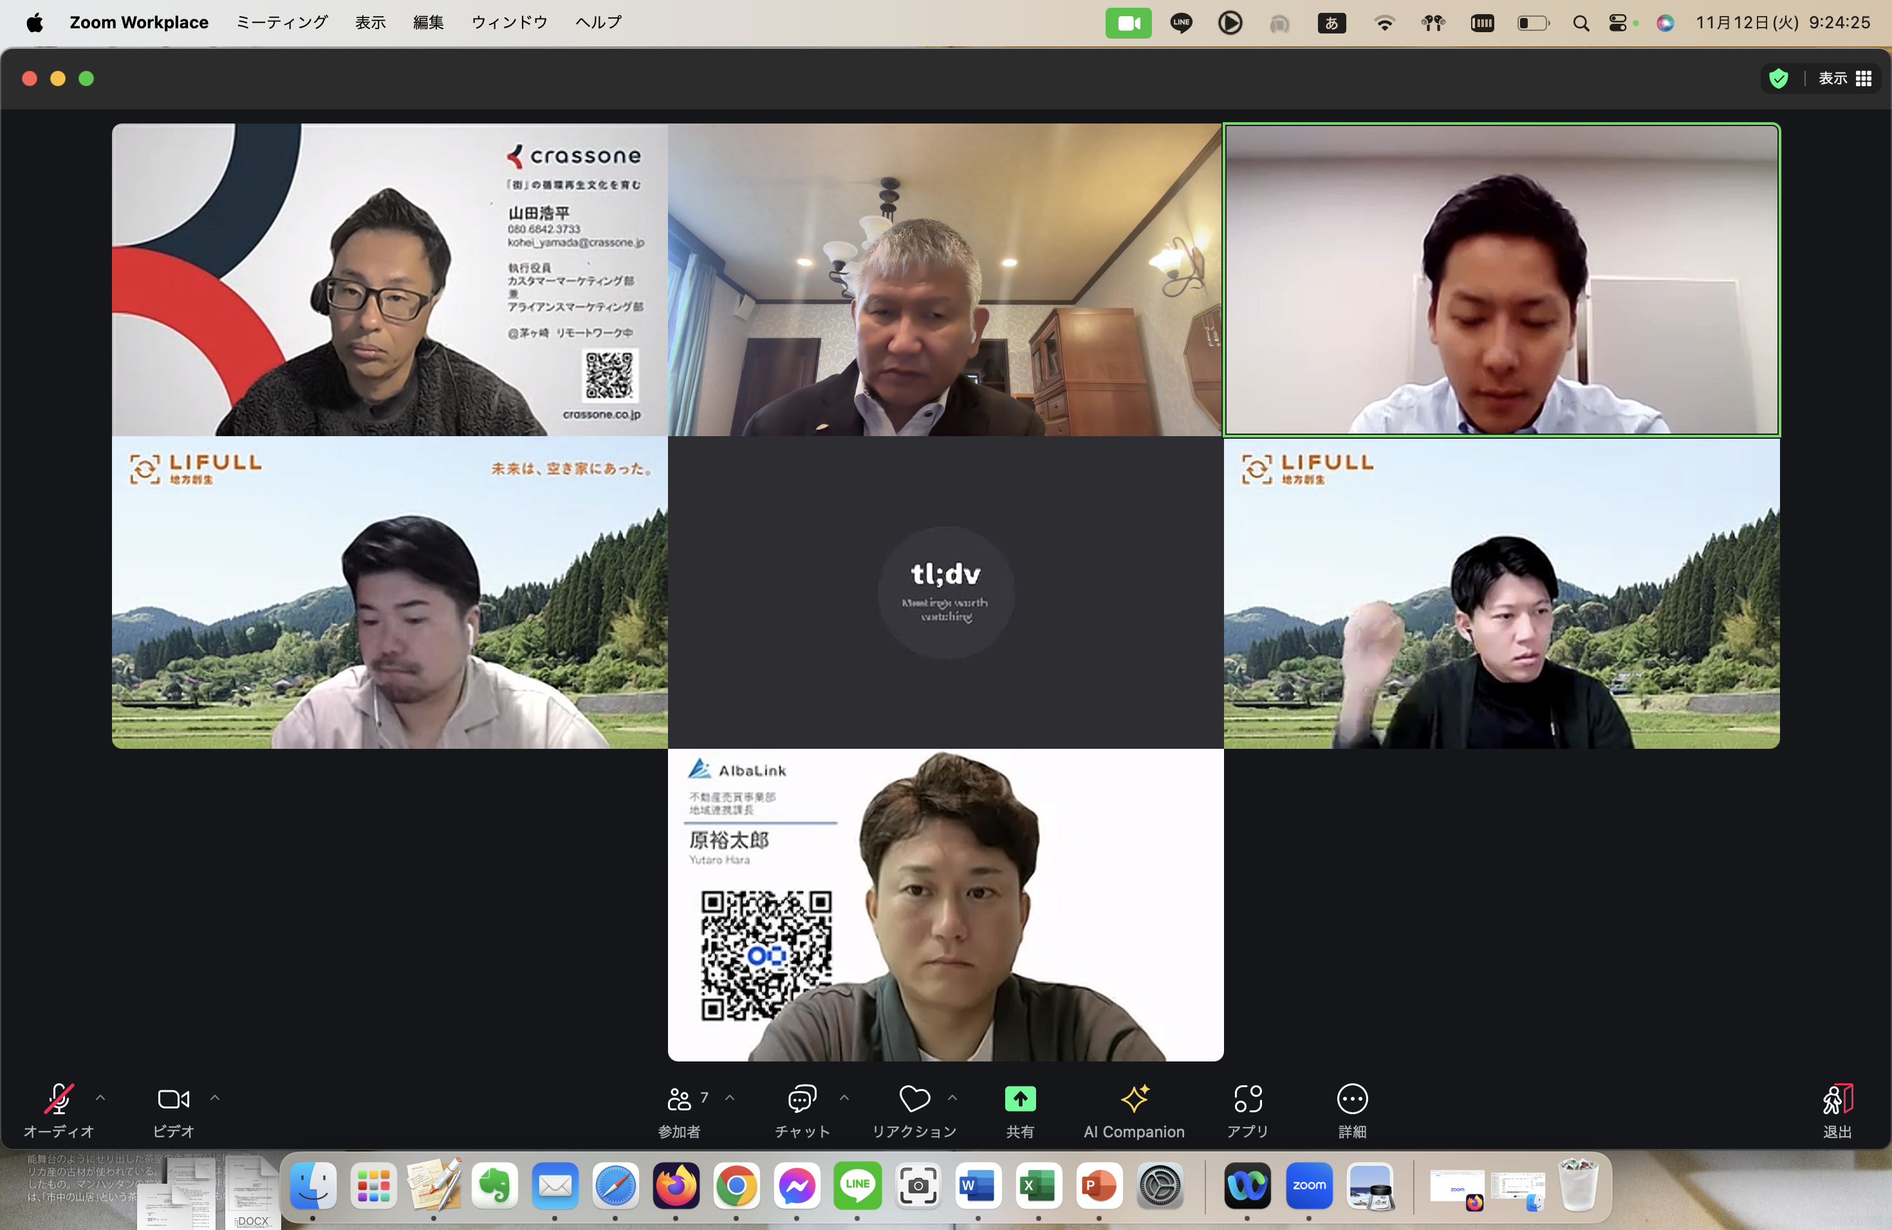
Task: Unmute the microphone with the オーディオ button
Action: pyautogui.click(x=58, y=1099)
